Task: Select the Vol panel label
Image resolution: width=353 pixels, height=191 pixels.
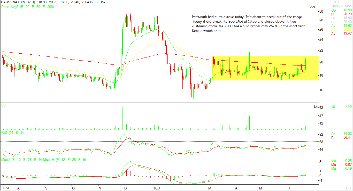Action: (4, 105)
